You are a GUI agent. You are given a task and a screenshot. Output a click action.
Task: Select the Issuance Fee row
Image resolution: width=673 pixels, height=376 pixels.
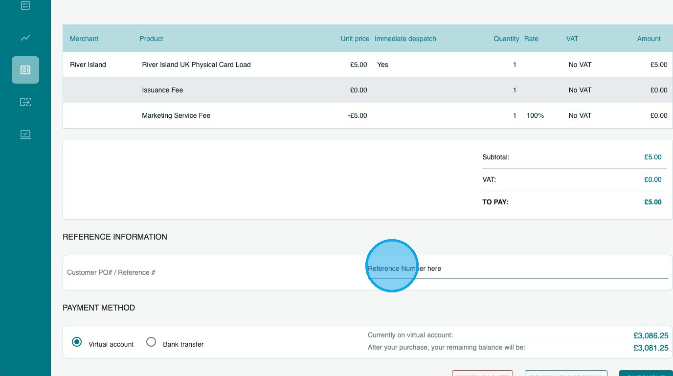point(368,90)
